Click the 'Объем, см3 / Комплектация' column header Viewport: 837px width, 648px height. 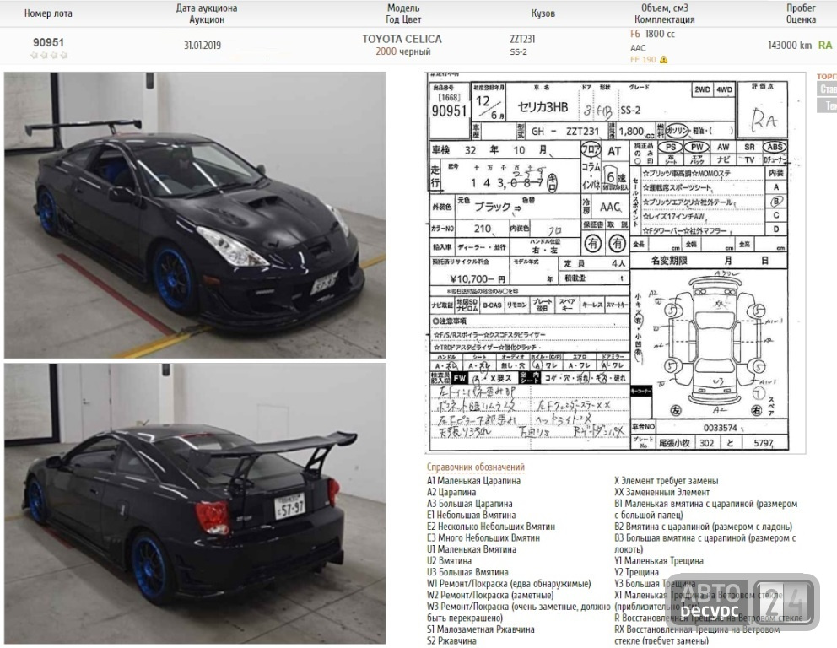pos(665,13)
